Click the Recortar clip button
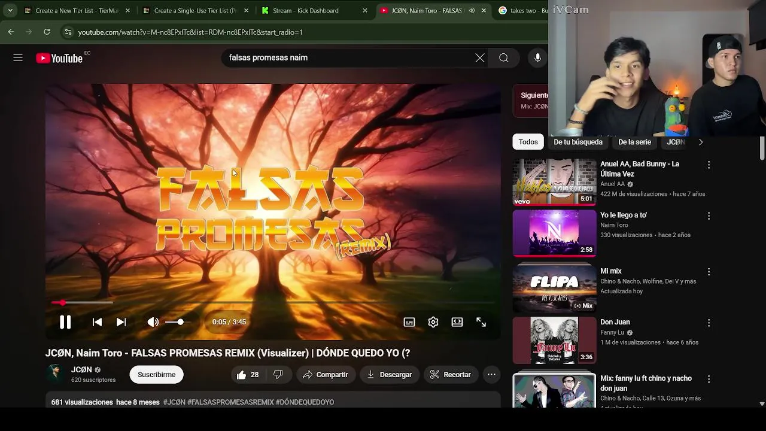 click(451, 375)
